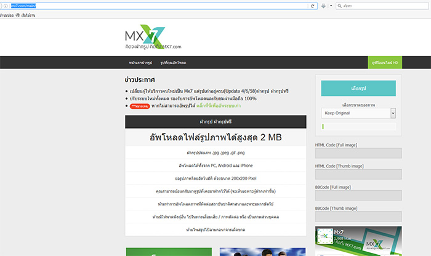The image size is (431, 256).
Task: Click the Update 4/6/58 announcement line
Action: click(209, 91)
